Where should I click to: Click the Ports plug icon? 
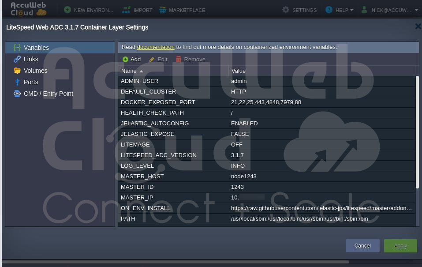coord(17,82)
